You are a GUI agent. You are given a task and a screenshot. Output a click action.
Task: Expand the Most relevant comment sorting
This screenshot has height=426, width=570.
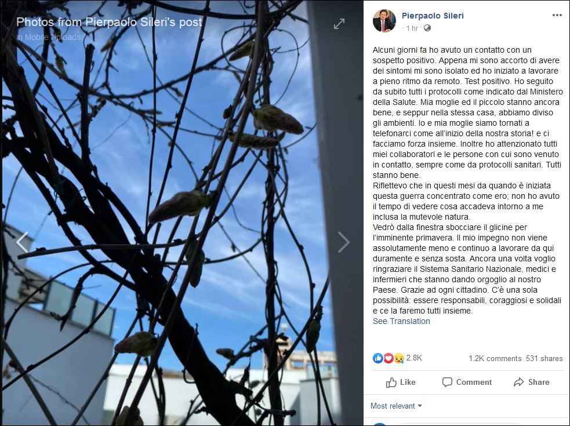click(x=396, y=406)
